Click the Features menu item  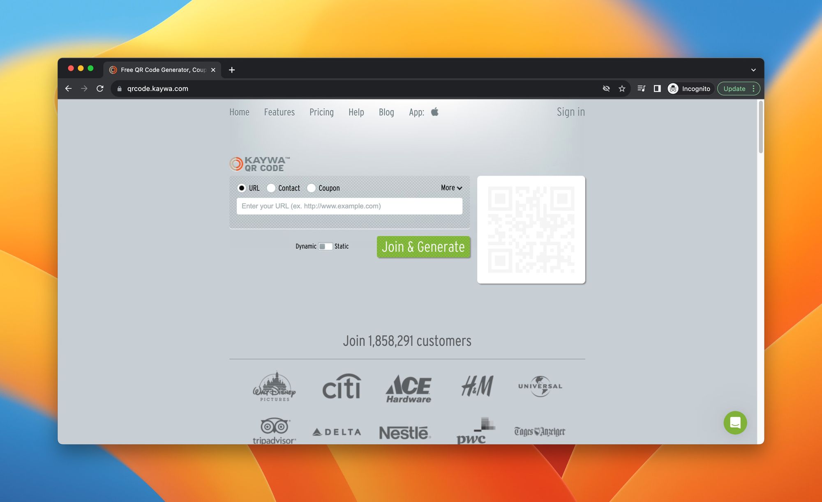point(279,112)
